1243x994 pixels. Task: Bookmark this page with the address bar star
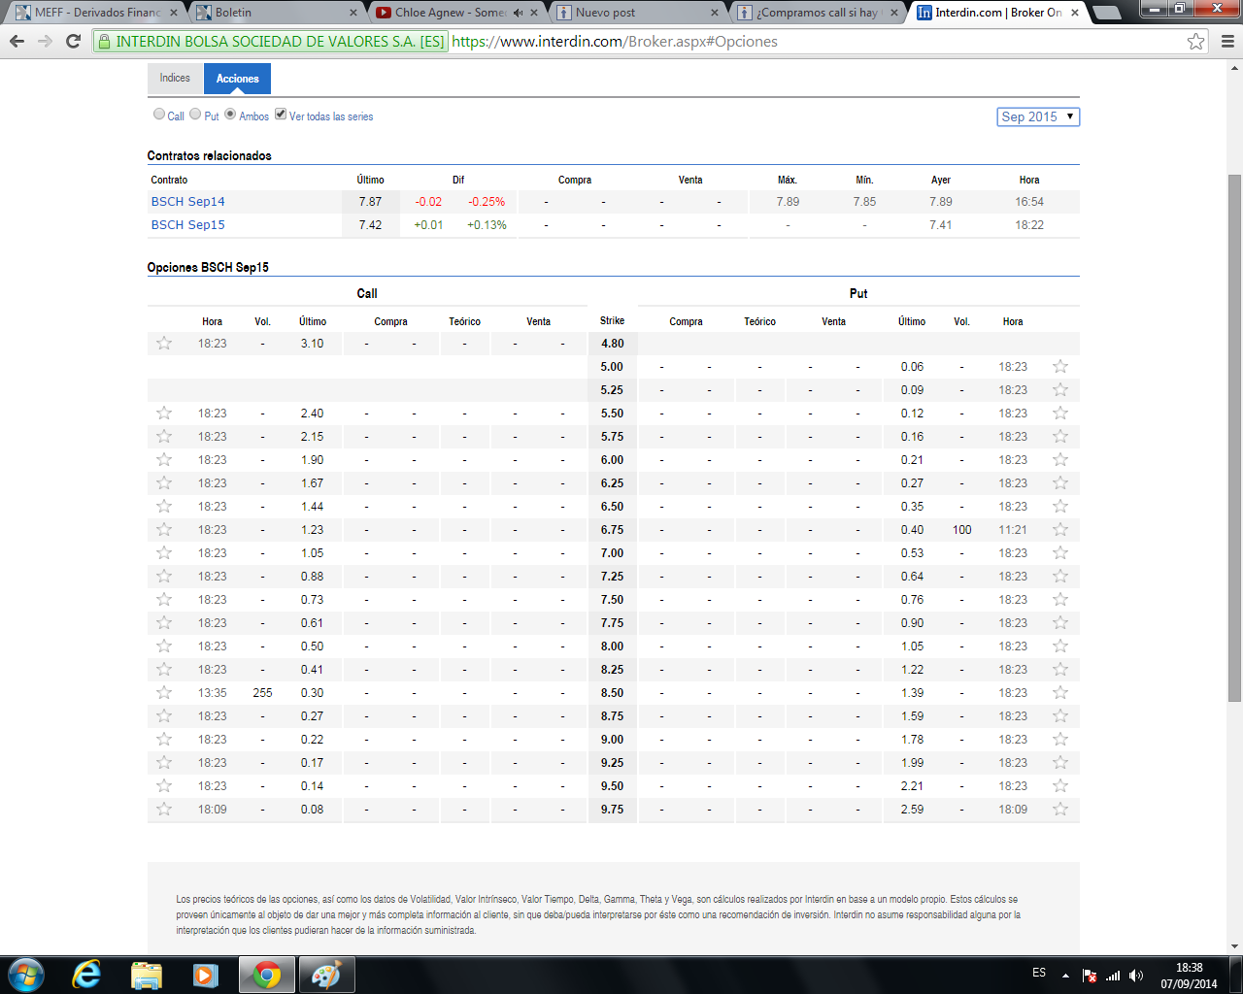1196,41
